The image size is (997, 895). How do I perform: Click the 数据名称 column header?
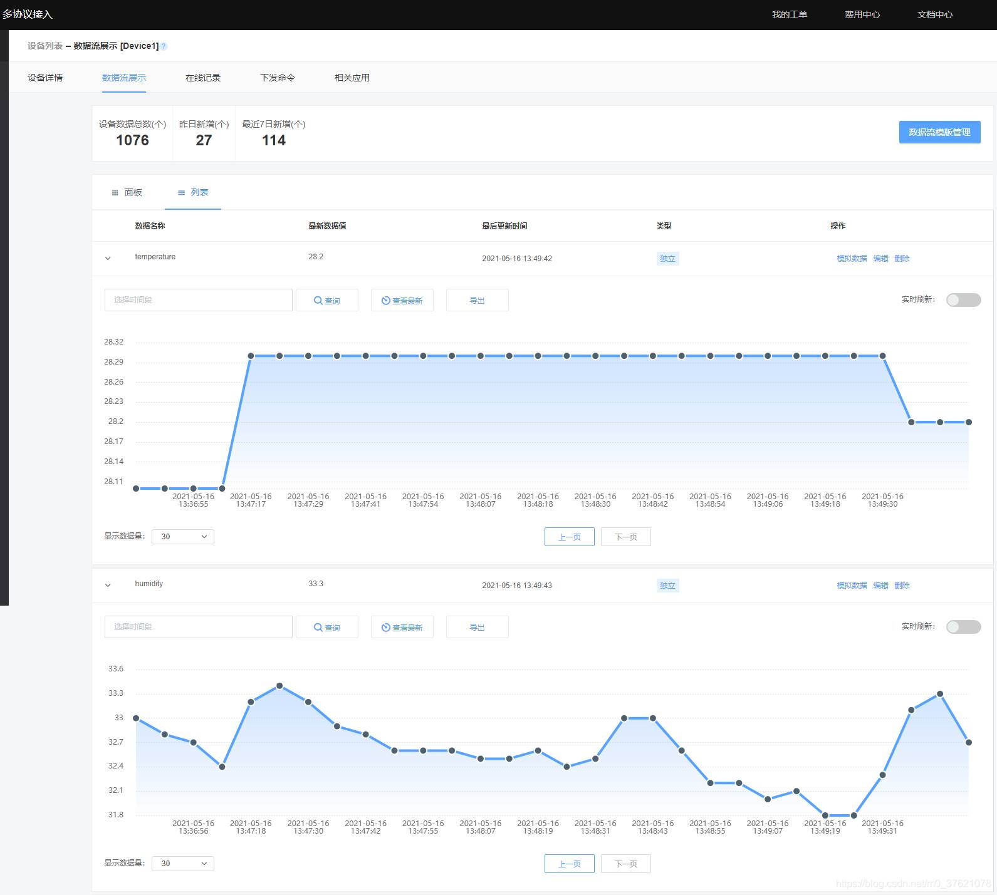[x=150, y=226]
